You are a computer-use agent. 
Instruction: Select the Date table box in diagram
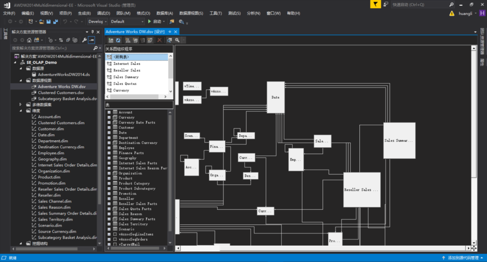[x=276, y=97]
